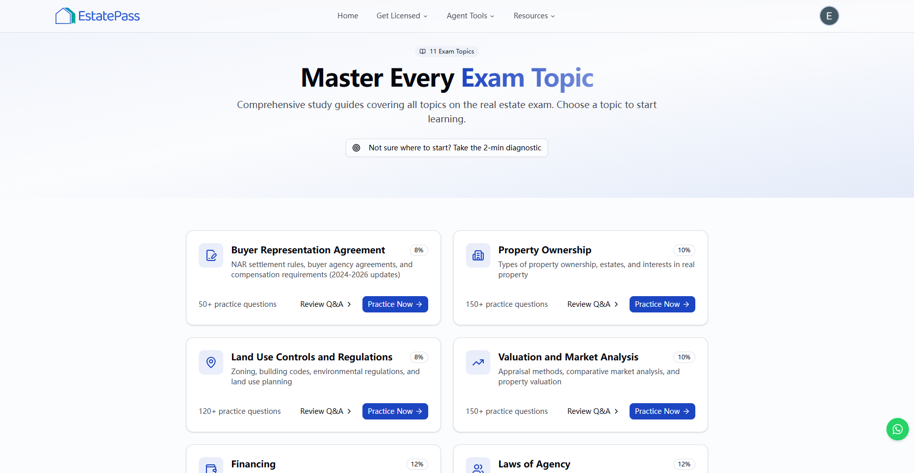Open the WhatsApp chat bubble
The image size is (914, 473).
pos(897,429)
